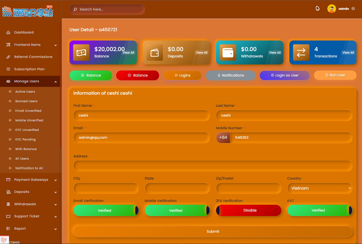Expand the Payment Gateways menu
Screen dimensions: 362x244
31,180
